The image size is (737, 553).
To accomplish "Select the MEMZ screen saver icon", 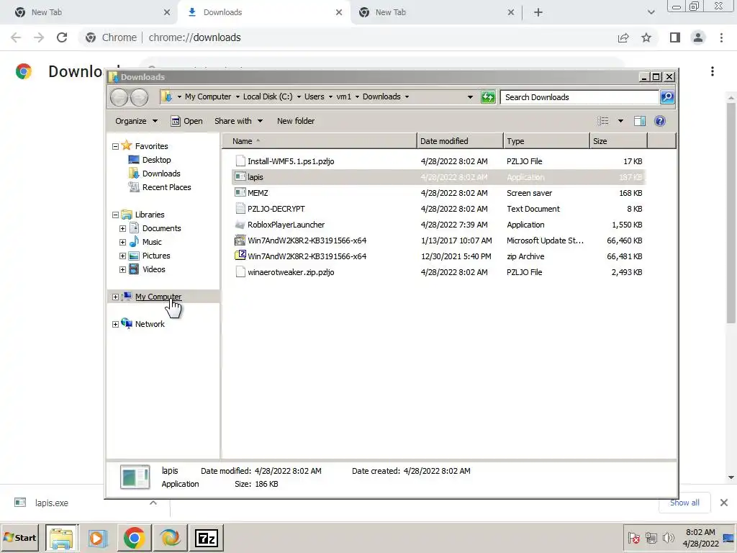I will [x=240, y=193].
